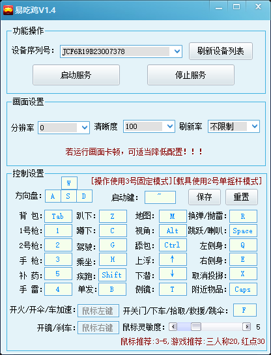Expand the 刷新率 refresh rate dropdown

coord(234,126)
